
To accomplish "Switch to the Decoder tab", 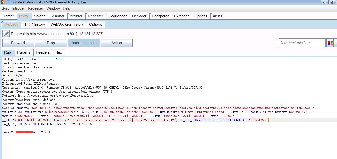I will [x=139, y=16].
